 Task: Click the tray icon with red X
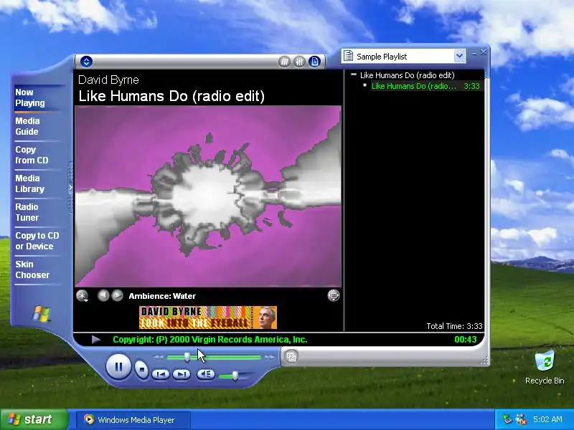[x=521, y=419]
